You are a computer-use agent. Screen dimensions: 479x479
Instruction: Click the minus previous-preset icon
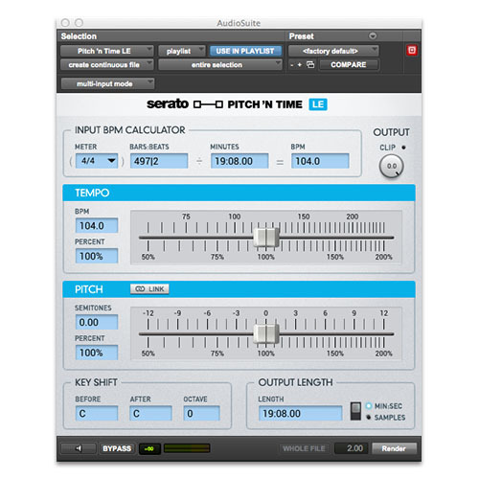click(292, 65)
